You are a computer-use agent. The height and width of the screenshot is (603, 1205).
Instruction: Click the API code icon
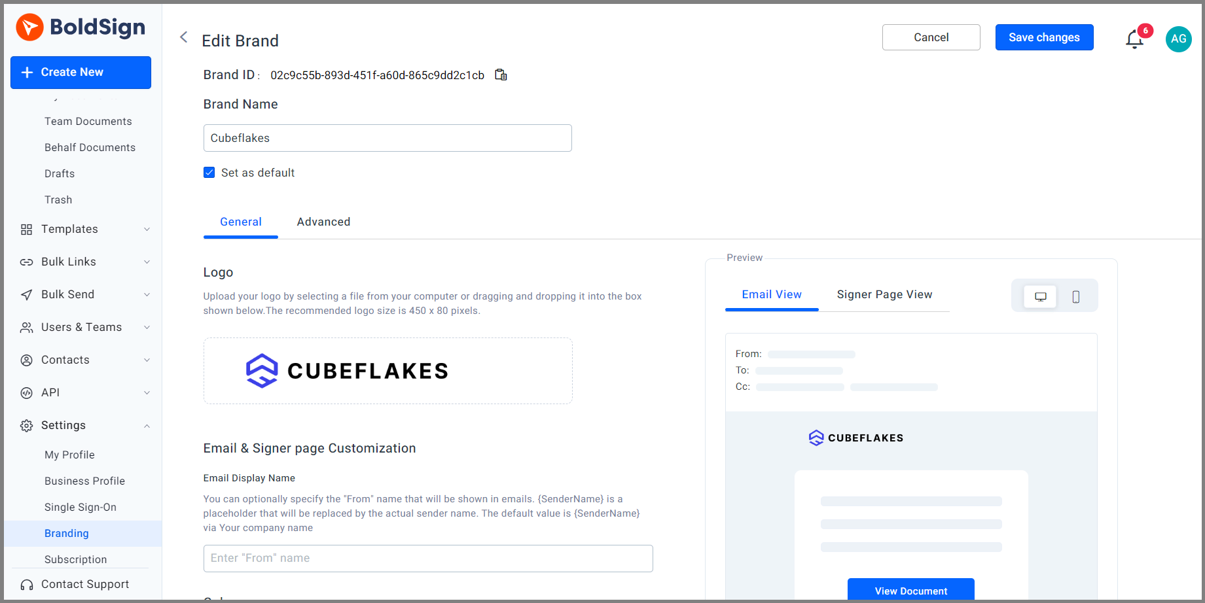click(x=26, y=392)
